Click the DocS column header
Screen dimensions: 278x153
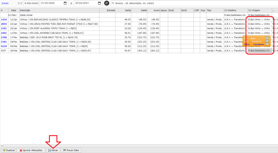pos(187,10)
